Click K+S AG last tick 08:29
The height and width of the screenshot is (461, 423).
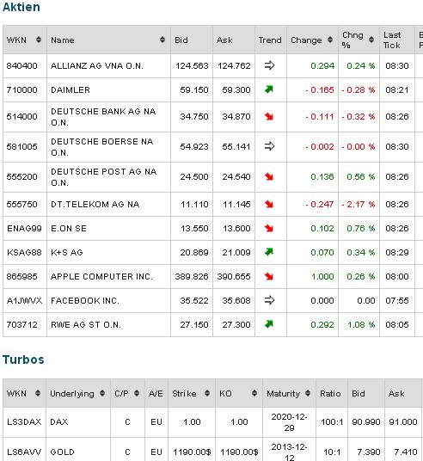click(x=397, y=252)
